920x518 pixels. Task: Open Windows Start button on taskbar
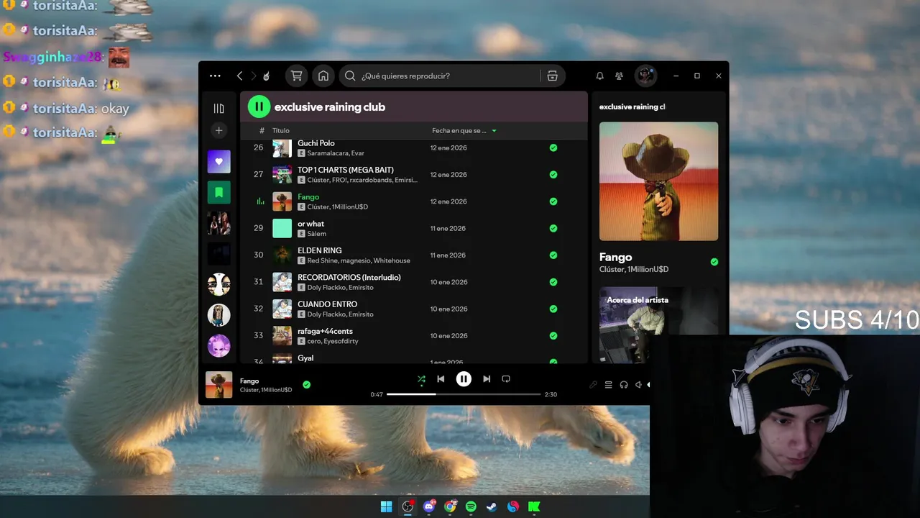pyautogui.click(x=386, y=506)
